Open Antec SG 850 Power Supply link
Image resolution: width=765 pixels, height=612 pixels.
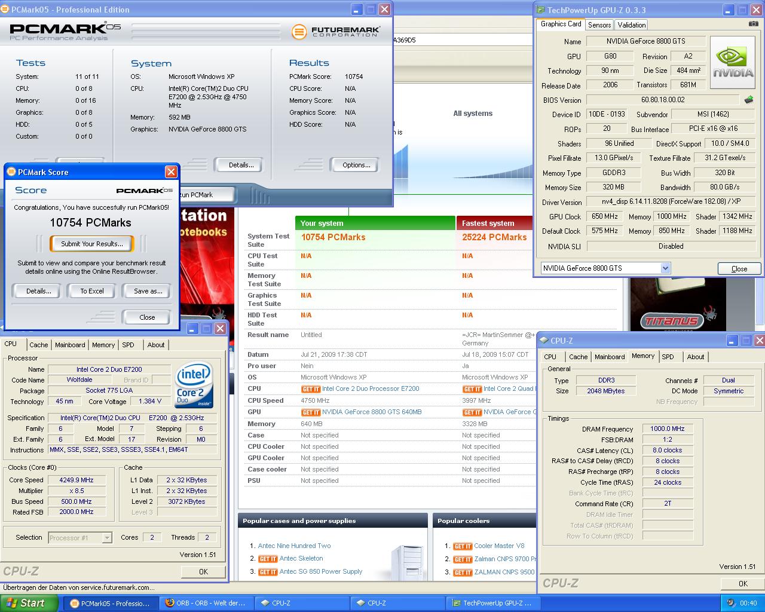click(x=321, y=572)
